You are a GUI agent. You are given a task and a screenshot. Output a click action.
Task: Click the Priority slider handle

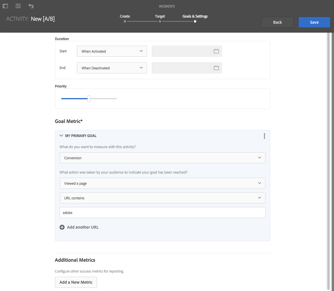pos(89,99)
